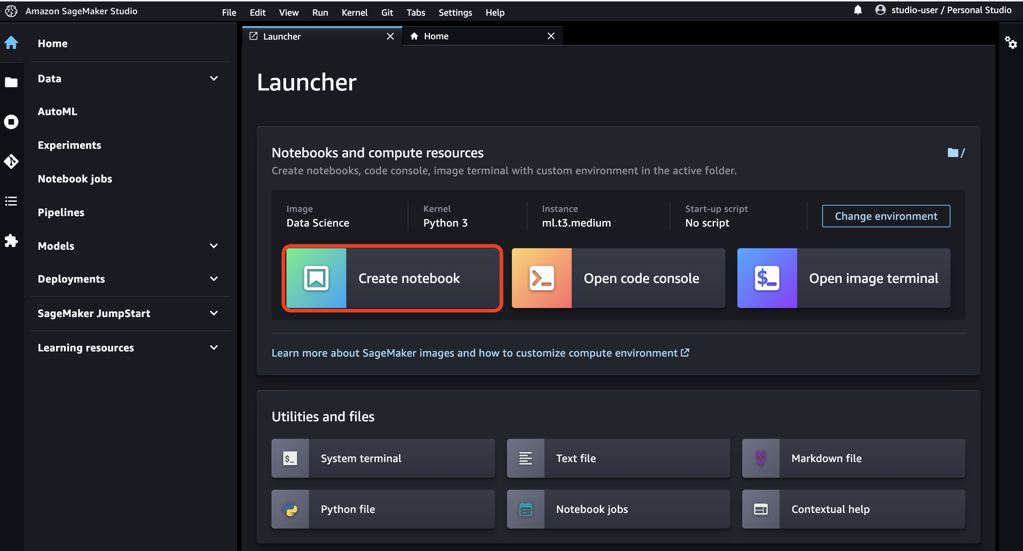Select Pipelines in navigation menu
The height and width of the screenshot is (551, 1023).
(61, 212)
